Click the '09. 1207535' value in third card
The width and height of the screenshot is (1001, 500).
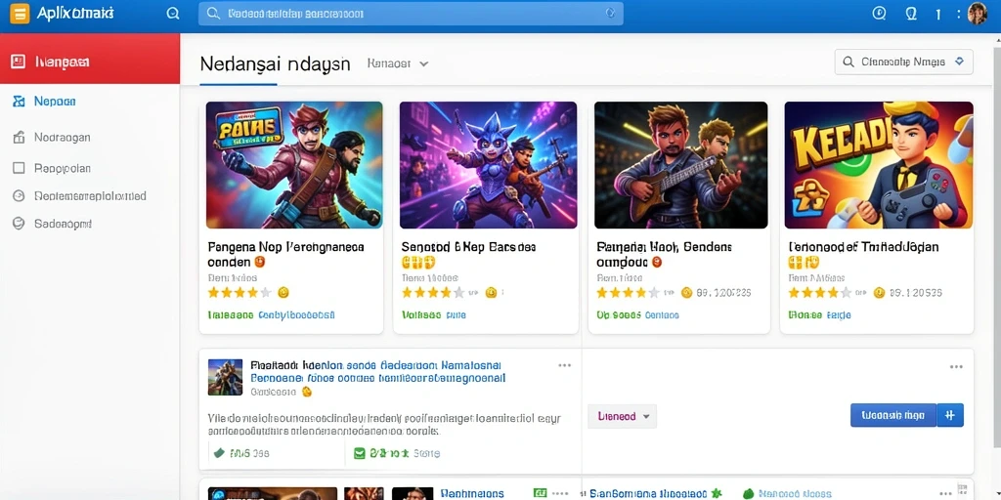724,293
